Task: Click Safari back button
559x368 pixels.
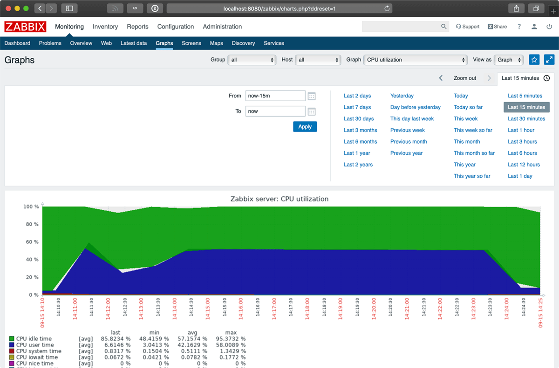Action: click(40, 8)
